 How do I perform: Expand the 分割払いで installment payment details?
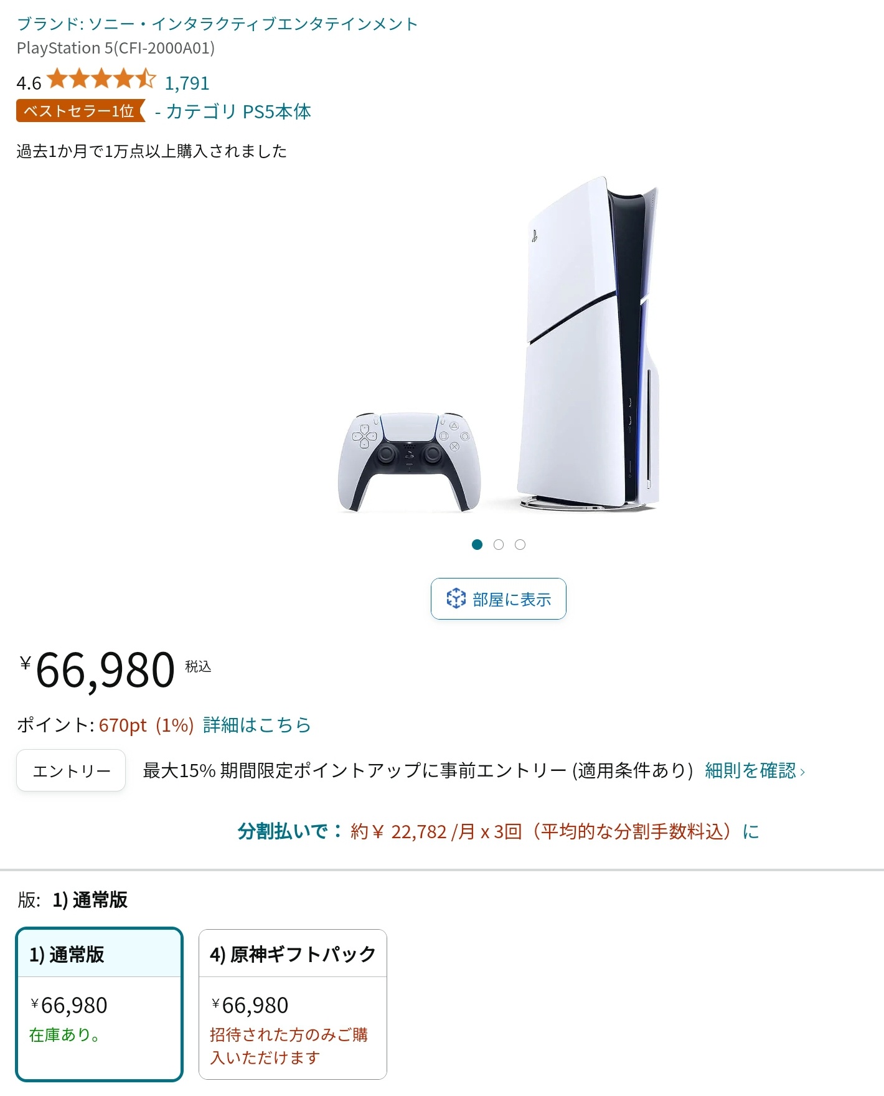498,831
